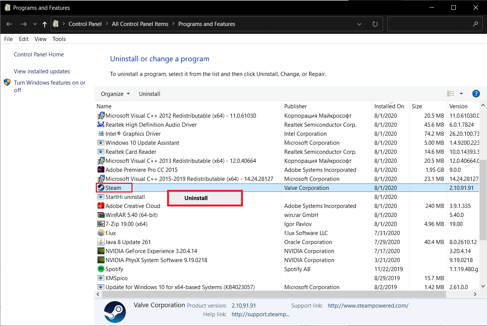Viewport: 487px width, 326px height.
Task: Click the Java 8 Update icon
Action: (101, 242)
